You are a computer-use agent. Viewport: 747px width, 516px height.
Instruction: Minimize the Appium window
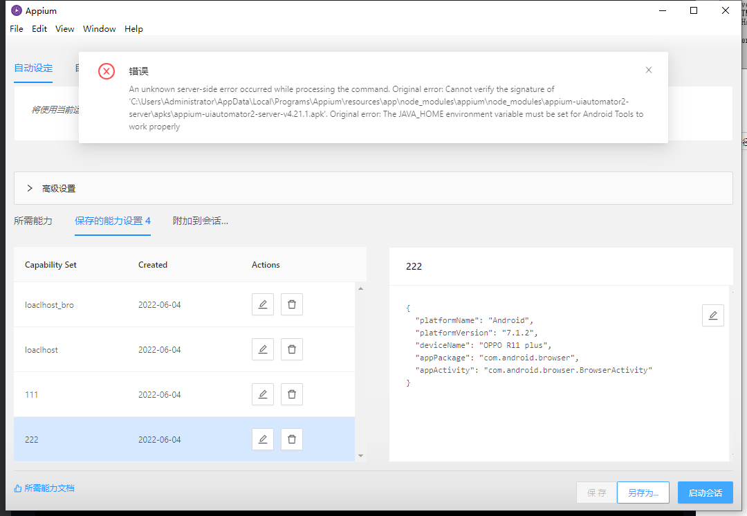(x=662, y=10)
